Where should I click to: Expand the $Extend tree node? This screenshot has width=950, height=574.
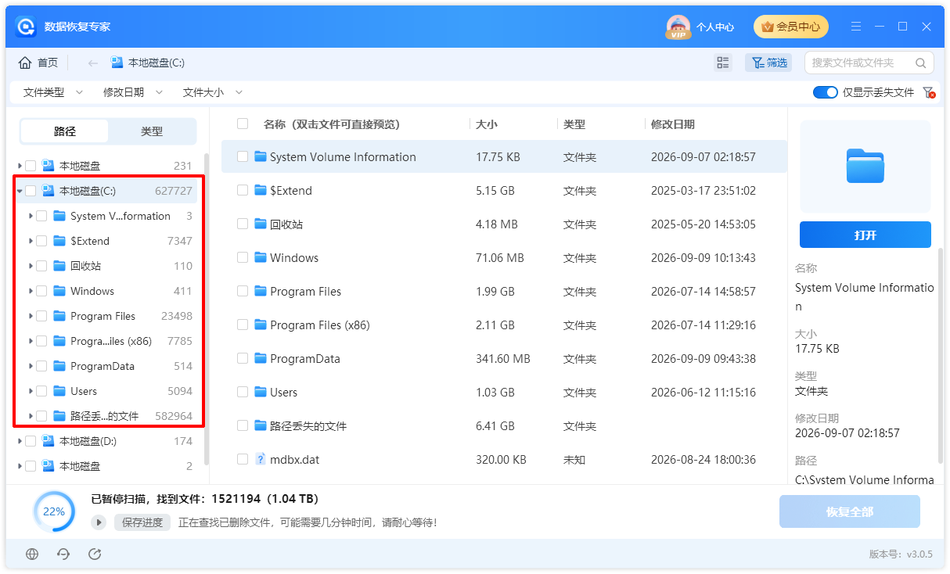pyautogui.click(x=31, y=241)
